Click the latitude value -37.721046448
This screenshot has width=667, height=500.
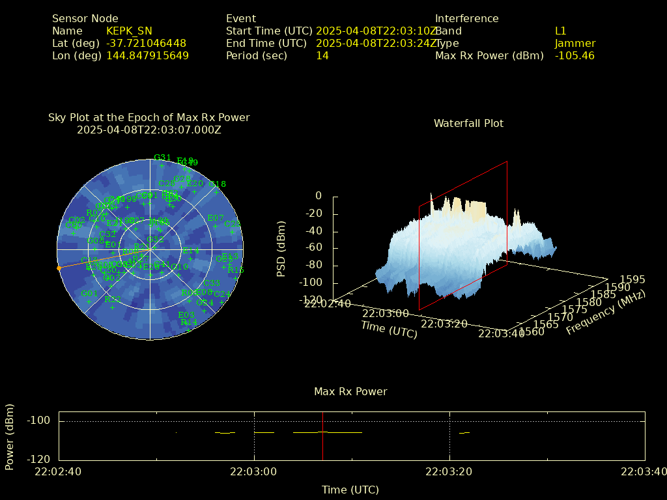tap(147, 44)
